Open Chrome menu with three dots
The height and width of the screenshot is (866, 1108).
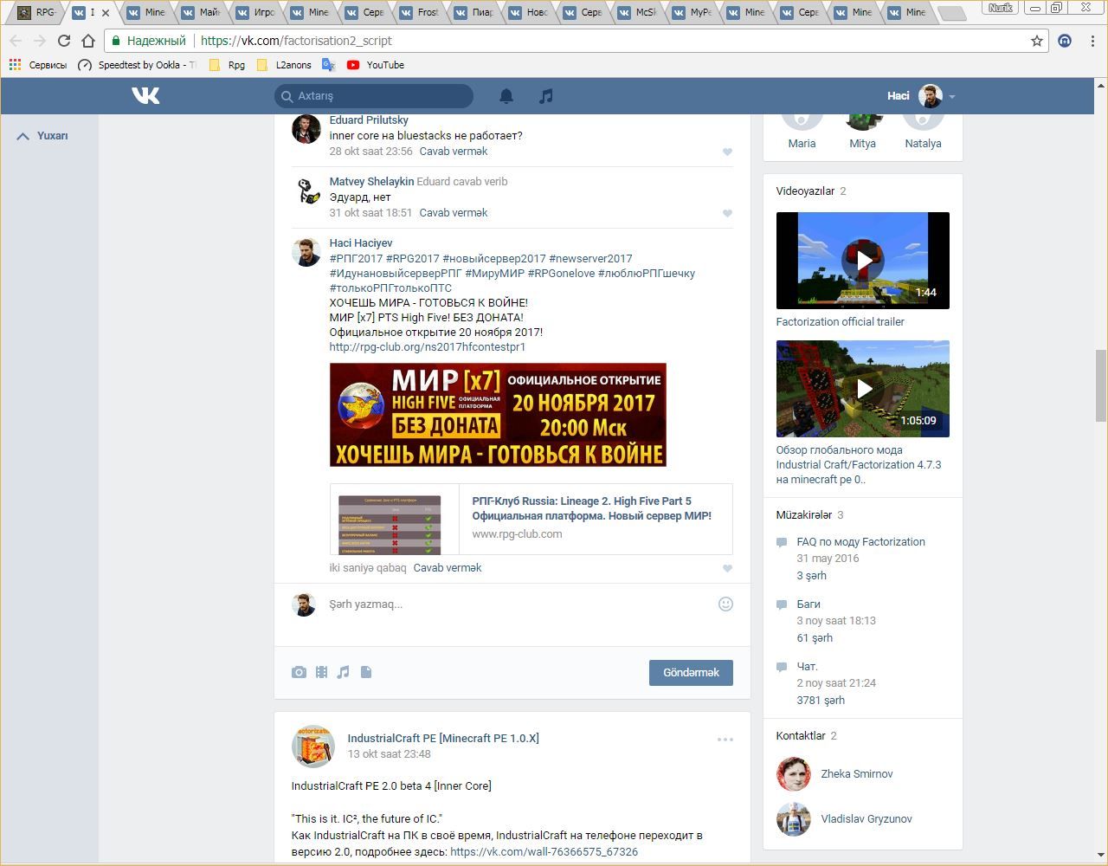click(x=1092, y=41)
